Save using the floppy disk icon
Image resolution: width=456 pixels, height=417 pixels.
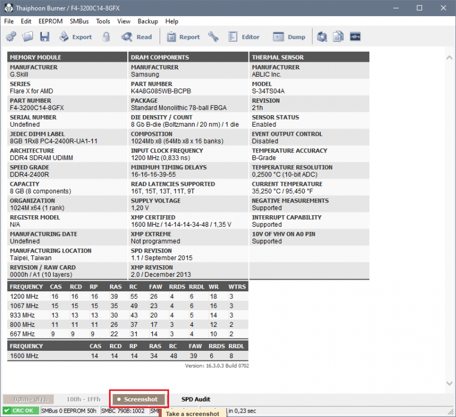[x=44, y=37]
